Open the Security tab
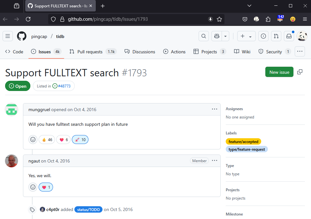Image resolution: width=311 pixels, height=219 pixels. 275,52
